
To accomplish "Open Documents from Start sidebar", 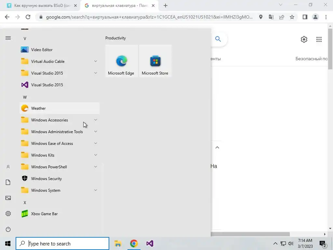I will [x=8, y=182].
